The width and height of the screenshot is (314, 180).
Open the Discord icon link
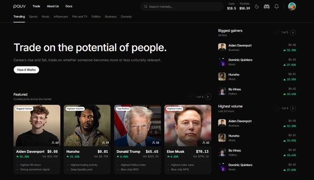point(266,6)
